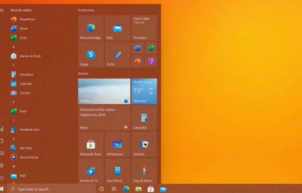
Task: Open the Weather tile for Redmond
Action: [144, 91]
